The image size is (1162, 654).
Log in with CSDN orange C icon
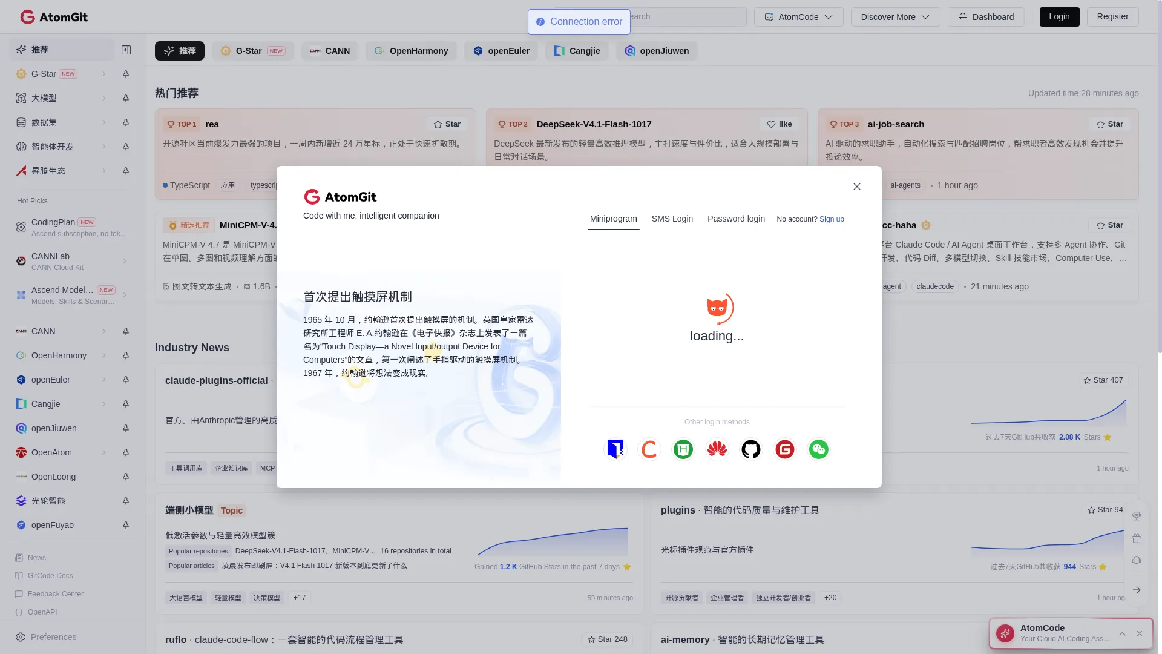[x=649, y=449]
